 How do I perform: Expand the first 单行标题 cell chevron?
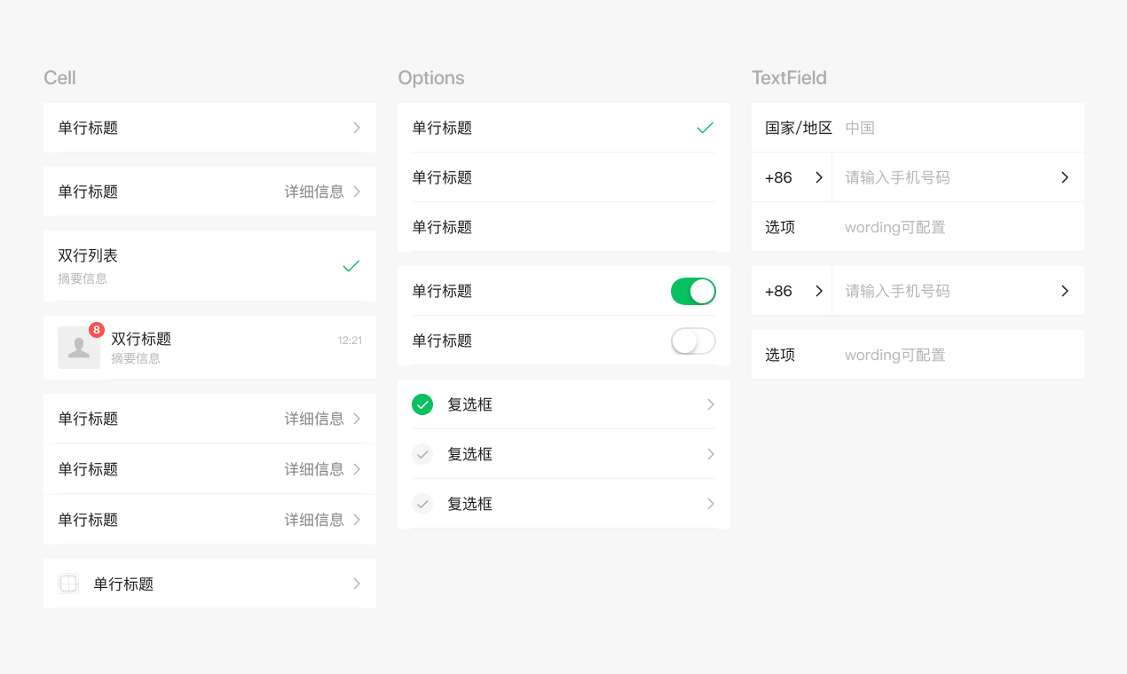[x=356, y=127]
